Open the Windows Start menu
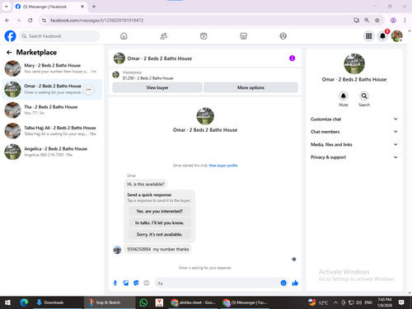The image size is (412, 309). tap(7, 302)
